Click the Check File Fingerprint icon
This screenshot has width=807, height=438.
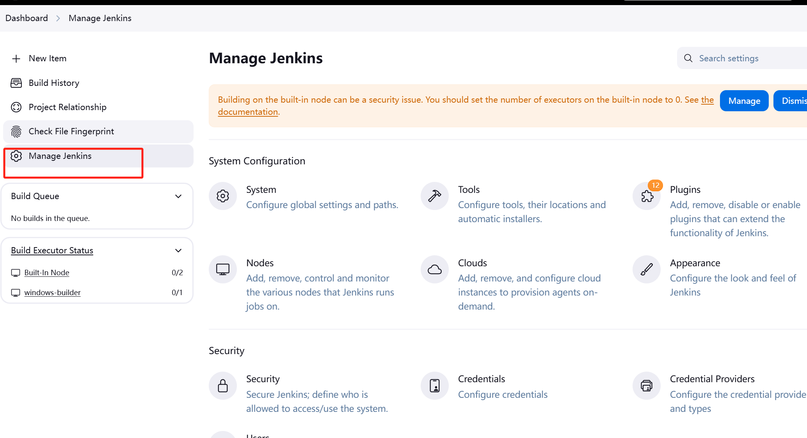[x=16, y=132]
